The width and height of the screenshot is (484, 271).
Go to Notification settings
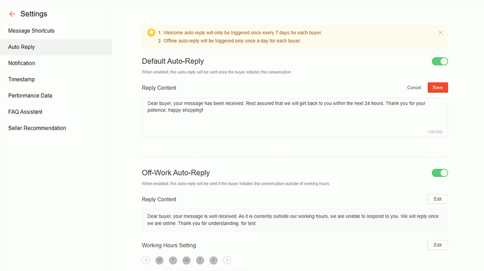pos(22,63)
